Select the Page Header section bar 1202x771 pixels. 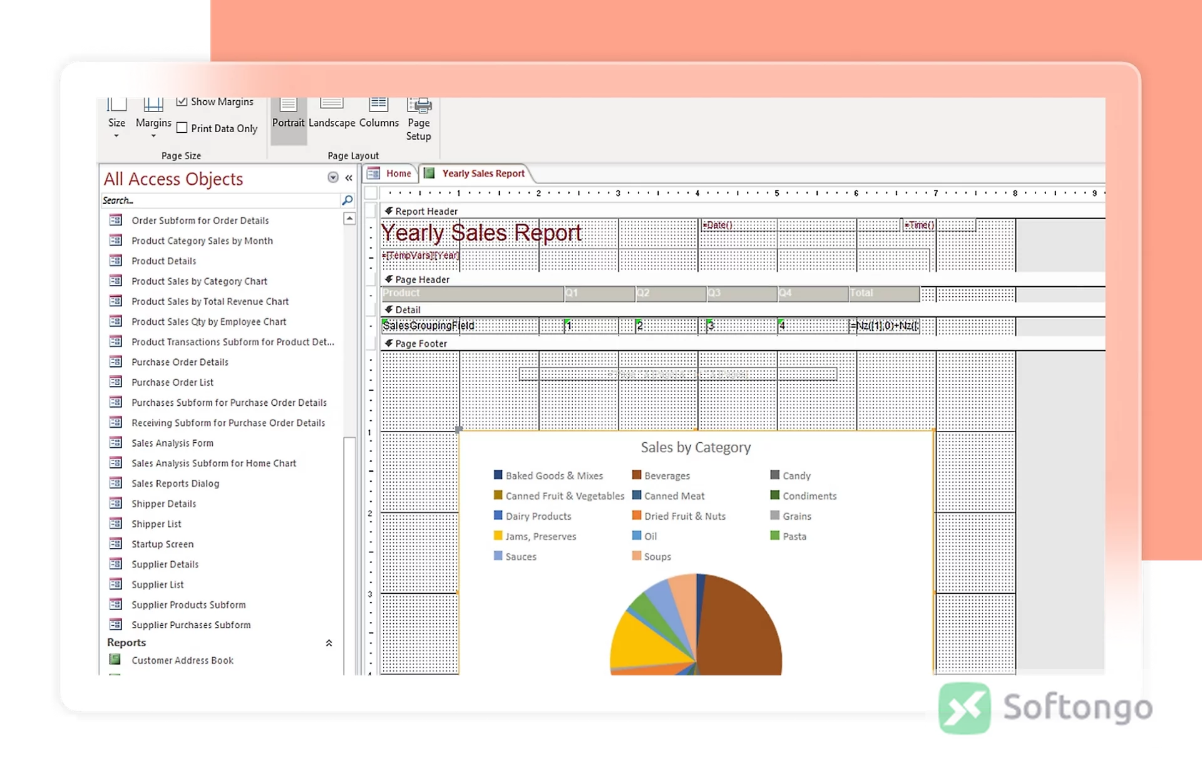pos(742,280)
